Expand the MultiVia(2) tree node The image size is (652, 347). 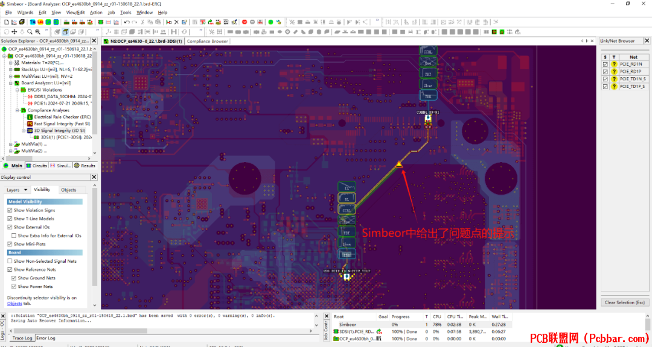point(11,151)
